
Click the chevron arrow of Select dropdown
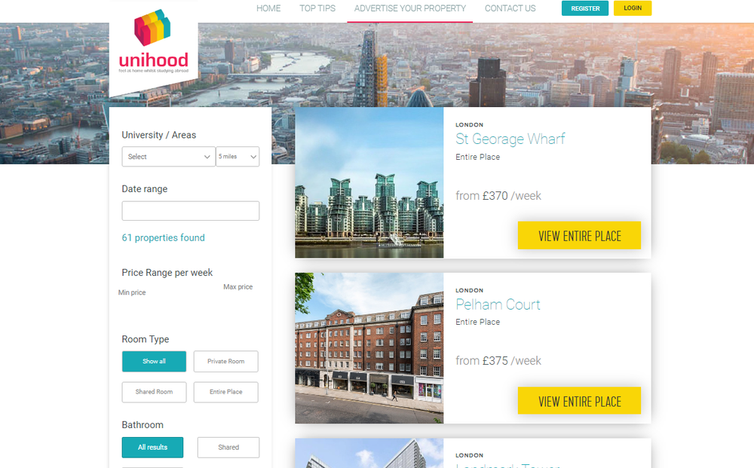(x=207, y=157)
